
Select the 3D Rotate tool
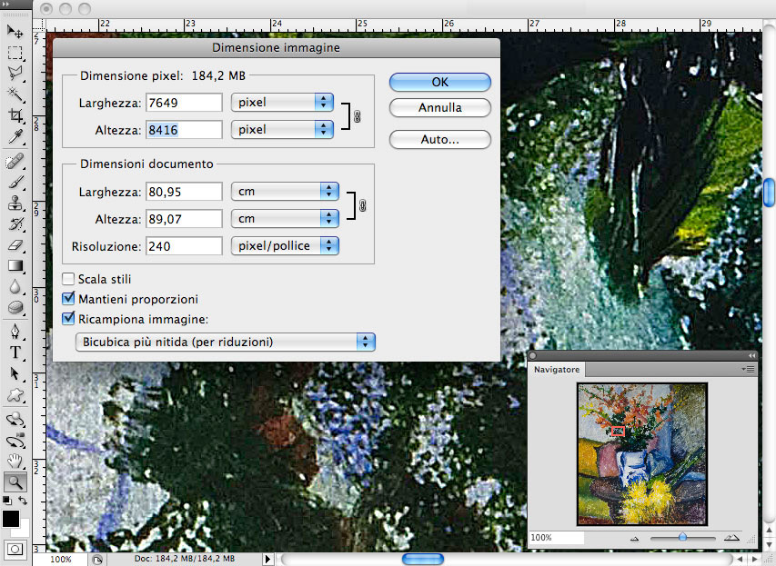pyautogui.click(x=15, y=420)
